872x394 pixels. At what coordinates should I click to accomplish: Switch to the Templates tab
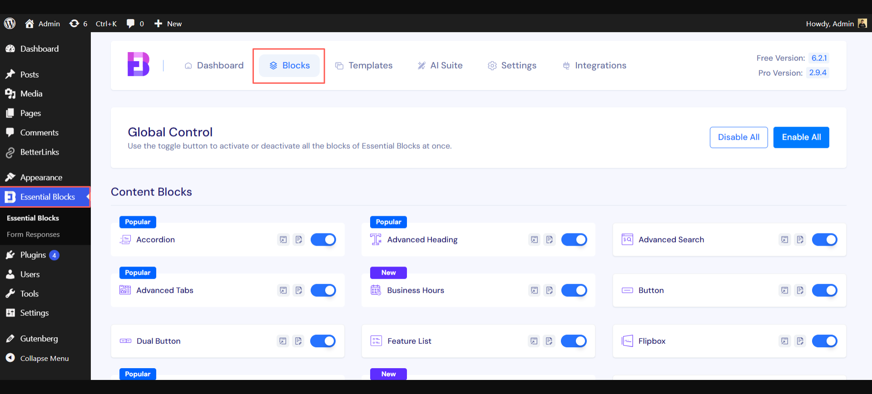(x=364, y=65)
